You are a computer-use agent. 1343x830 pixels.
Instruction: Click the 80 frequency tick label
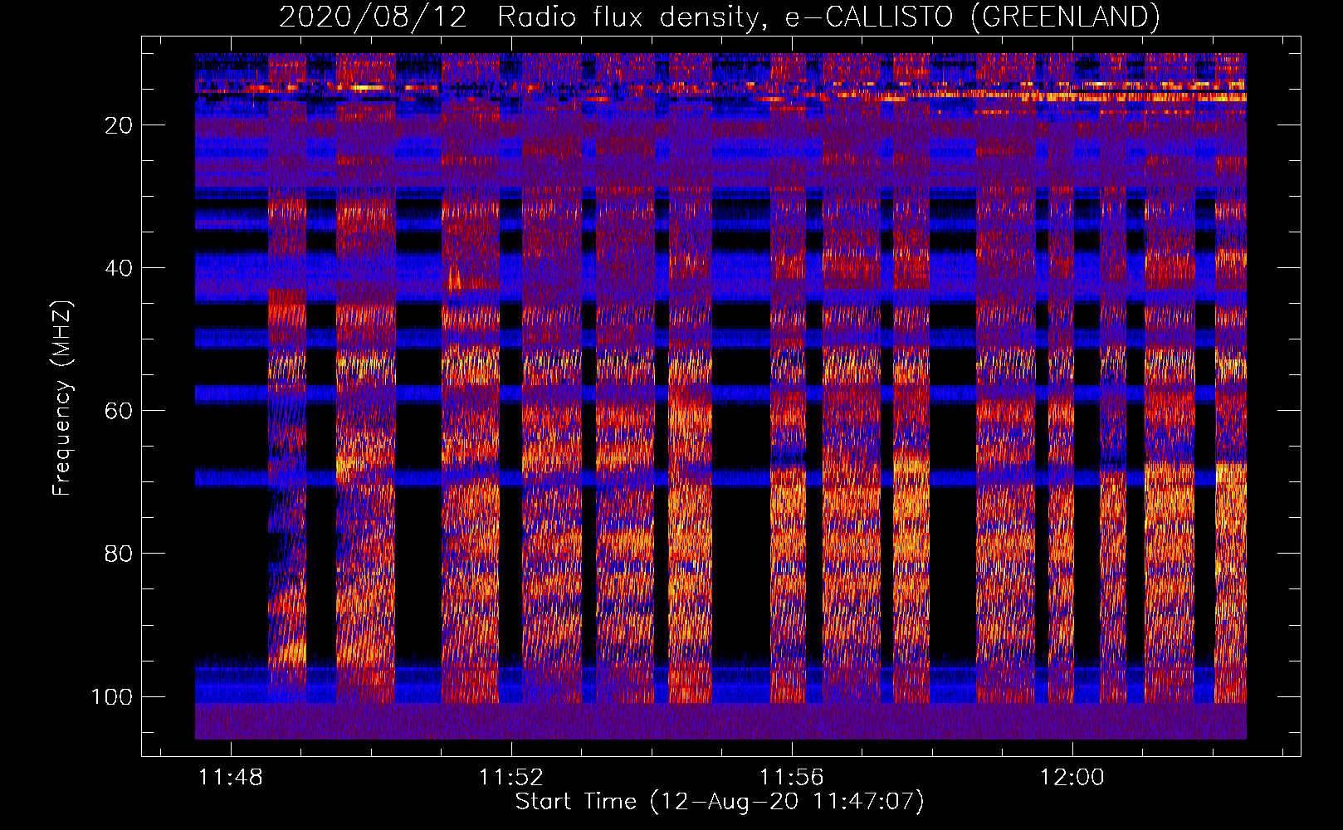click(x=118, y=554)
